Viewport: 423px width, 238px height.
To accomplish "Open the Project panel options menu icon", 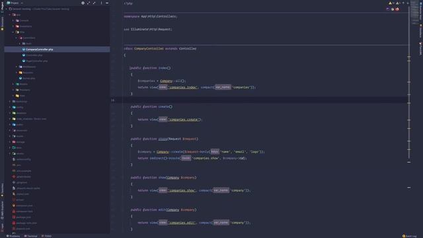I will (101, 3).
